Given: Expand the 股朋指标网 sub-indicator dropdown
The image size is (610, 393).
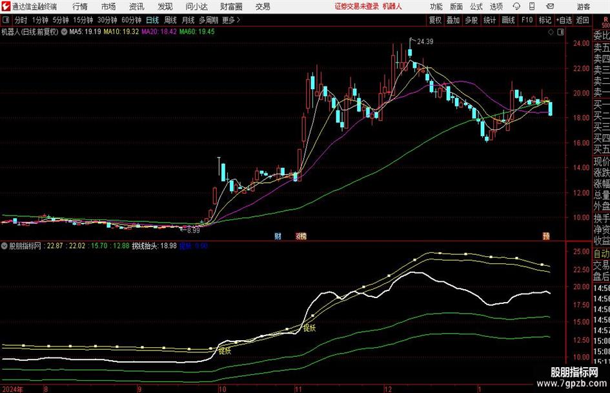Looking at the screenshot, I should tap(5, 246).
